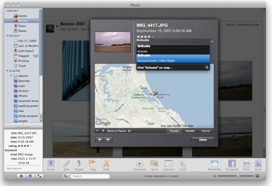Screen dimensions: 272x186
Task: Open the Last Import item
Action: (x=26, y=51)
